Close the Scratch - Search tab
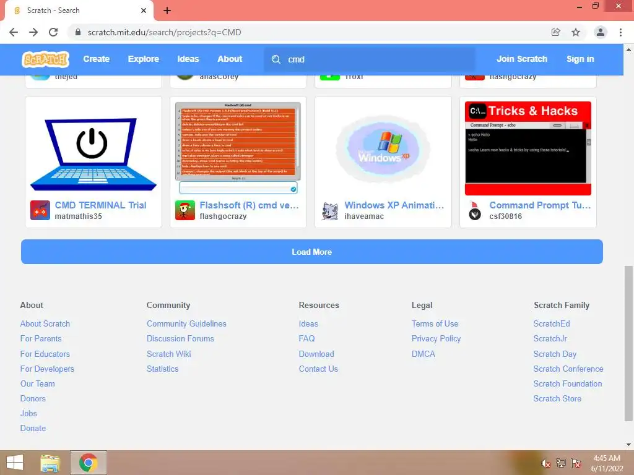The image size is (634, 475). (x=144, y=11)
